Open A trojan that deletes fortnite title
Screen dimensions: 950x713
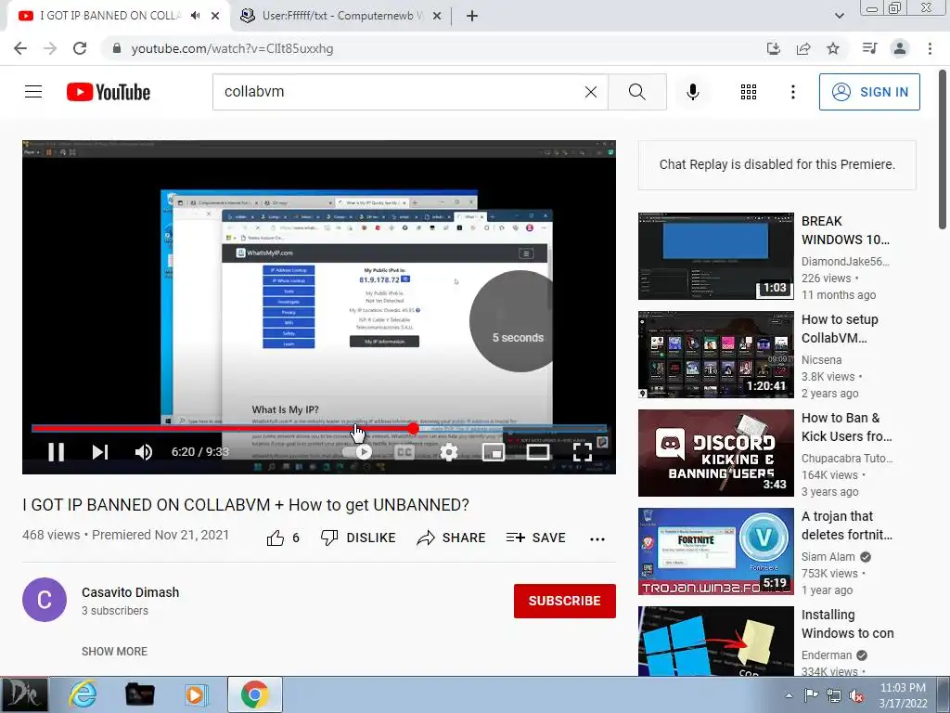[x=847, y=525]
